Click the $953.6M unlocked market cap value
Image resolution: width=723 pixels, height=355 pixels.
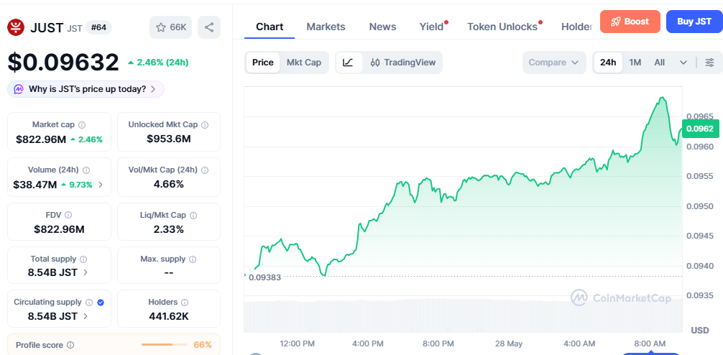point(169,139)
